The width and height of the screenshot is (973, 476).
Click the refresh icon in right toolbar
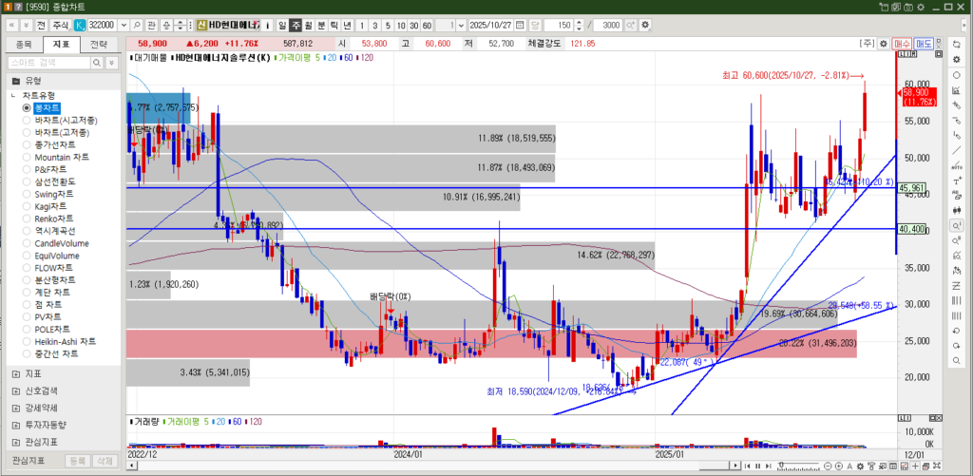click(x=957, y=44)
